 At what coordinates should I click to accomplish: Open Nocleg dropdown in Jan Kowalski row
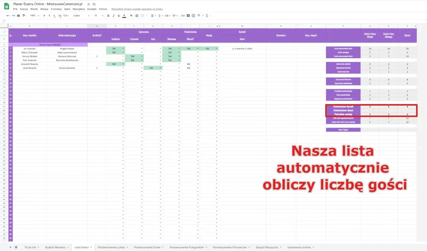coord(217,49)
